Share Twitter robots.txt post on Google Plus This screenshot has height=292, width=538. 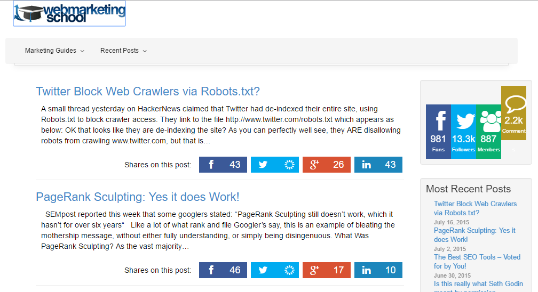pyautogui.click(x=327, y=165)
